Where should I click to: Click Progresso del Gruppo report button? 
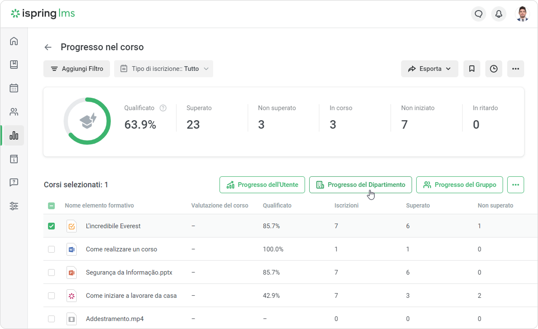click(x=459, y=185)
